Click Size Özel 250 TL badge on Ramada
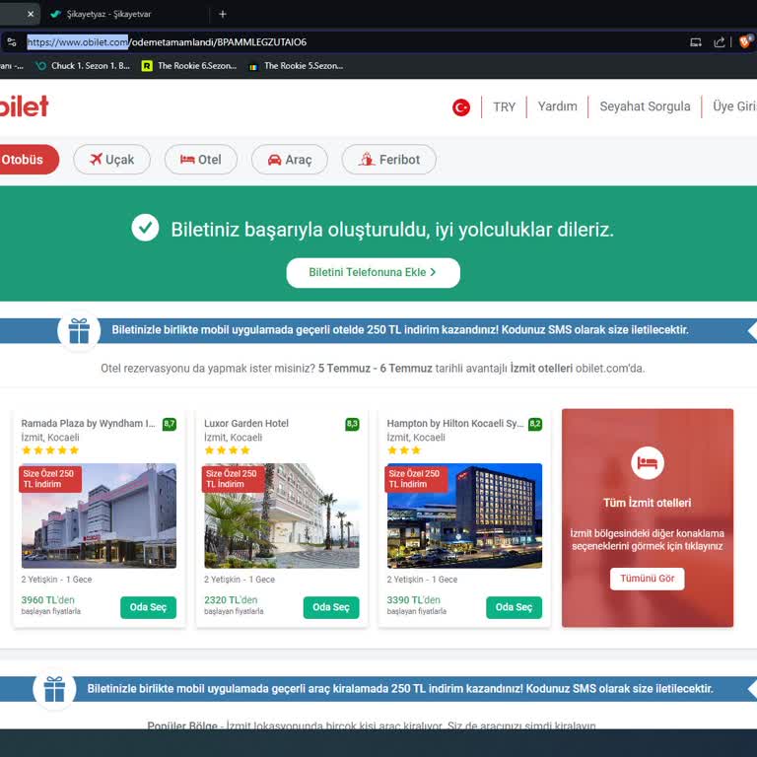The height and width of the screenshot is (757, 757). pyautogui.click(x=50, y=479)
